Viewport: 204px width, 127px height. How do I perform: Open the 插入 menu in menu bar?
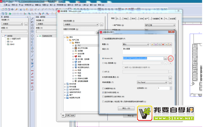(x=51, y=5)
